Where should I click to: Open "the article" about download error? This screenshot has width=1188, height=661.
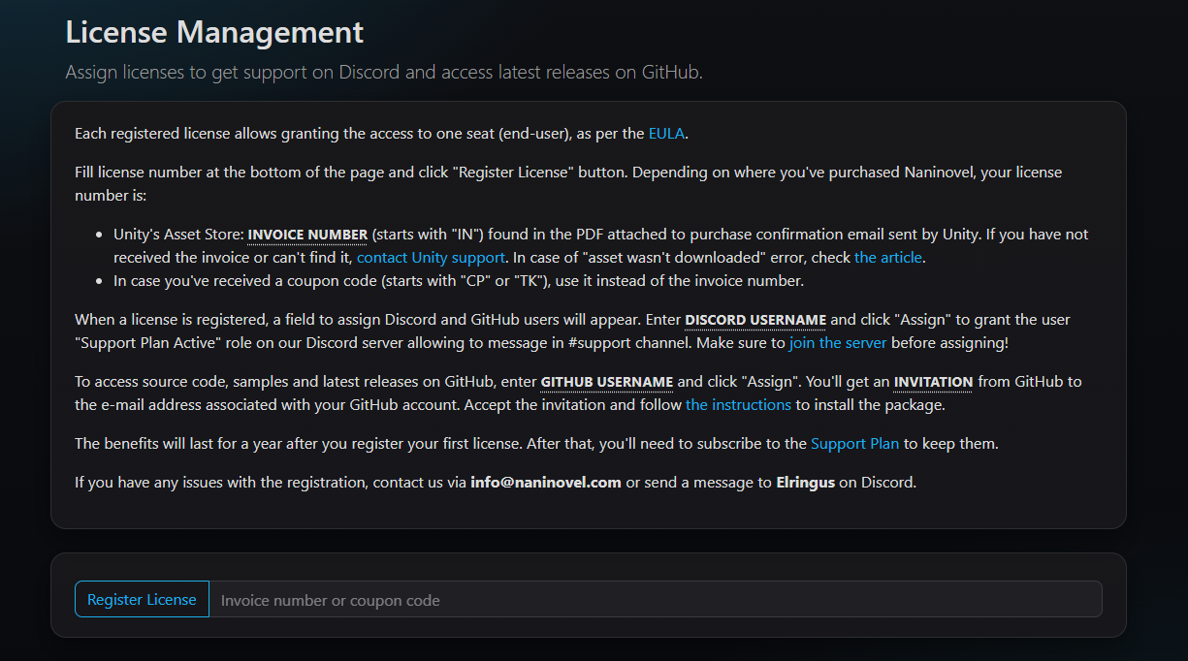coord(888,258)
